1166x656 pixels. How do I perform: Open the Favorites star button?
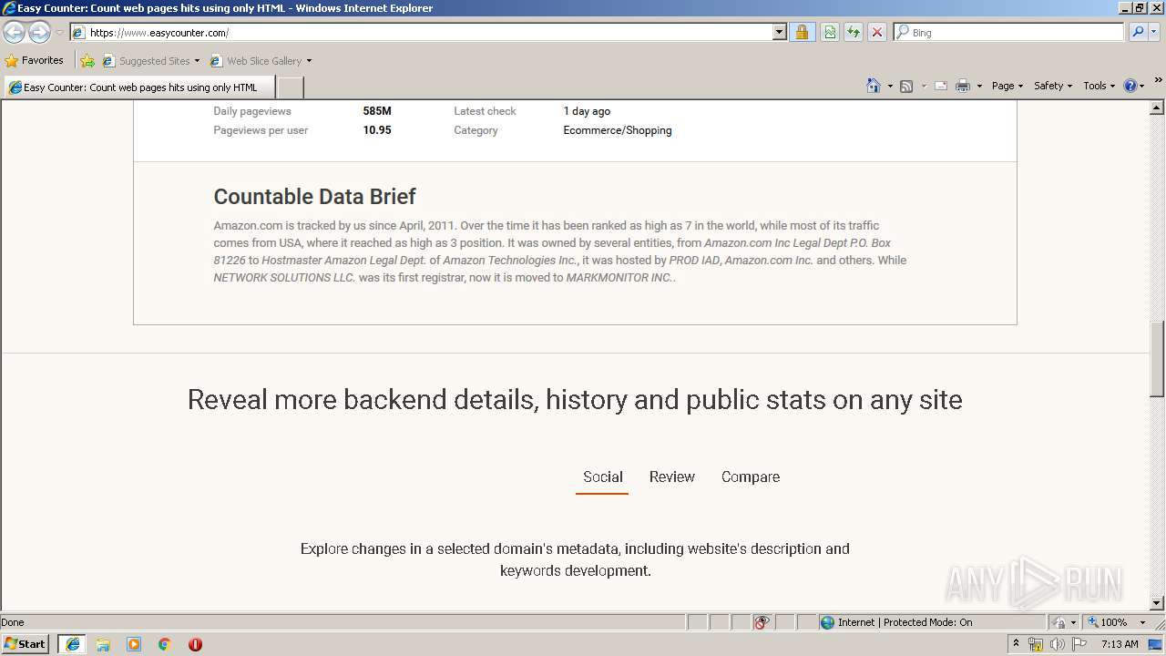(34, 60)
